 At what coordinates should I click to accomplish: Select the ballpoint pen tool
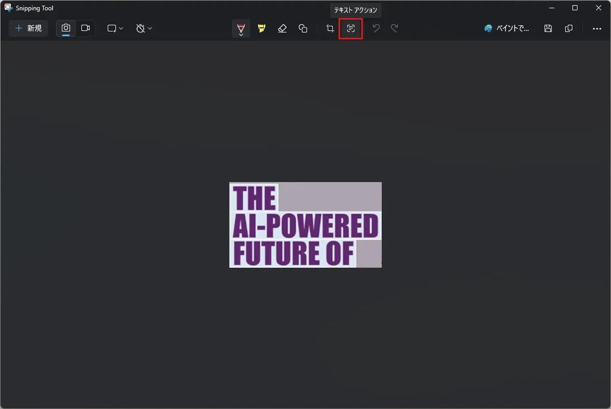tap(241, 27)
